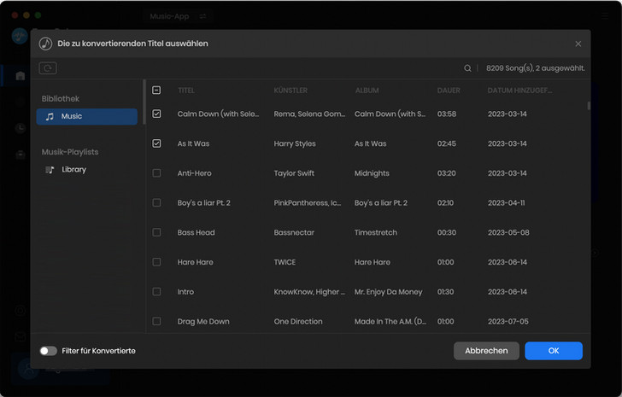
Task: Enable the Filter für Konvertierte switch
Action: pos(49,351)
